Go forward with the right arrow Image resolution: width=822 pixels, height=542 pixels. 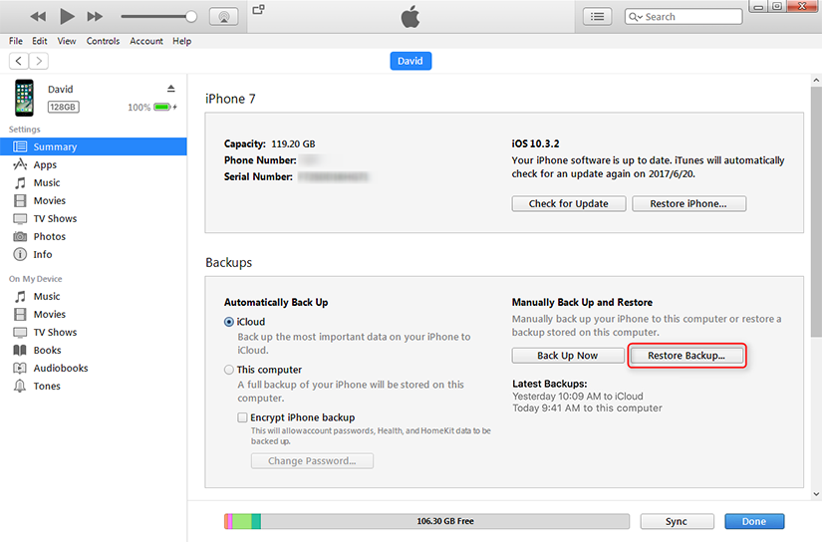coord(39,61)
